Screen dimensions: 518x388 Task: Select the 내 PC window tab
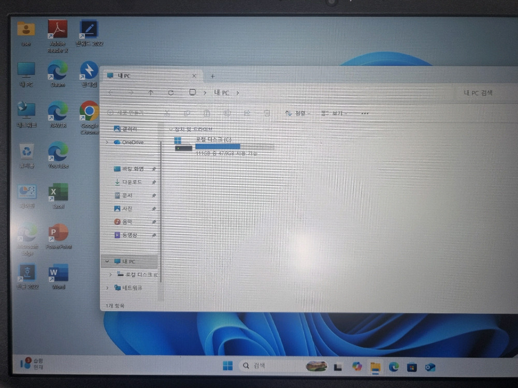click(x=152, y=76)
